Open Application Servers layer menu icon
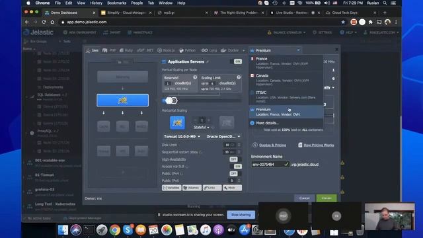423x238 pixels. point(164,61)
